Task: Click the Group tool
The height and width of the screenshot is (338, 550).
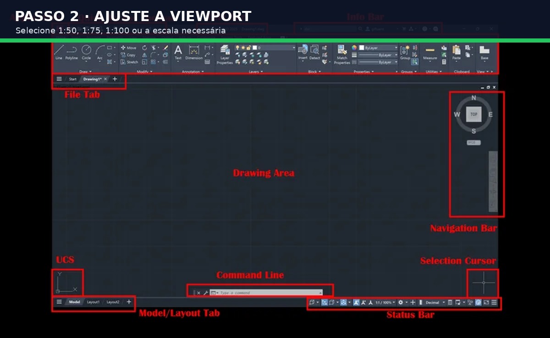Action: coord(405,52)
